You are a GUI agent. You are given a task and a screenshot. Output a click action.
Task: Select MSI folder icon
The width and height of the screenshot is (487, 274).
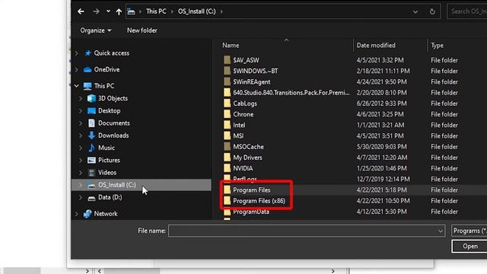[228, 136]
